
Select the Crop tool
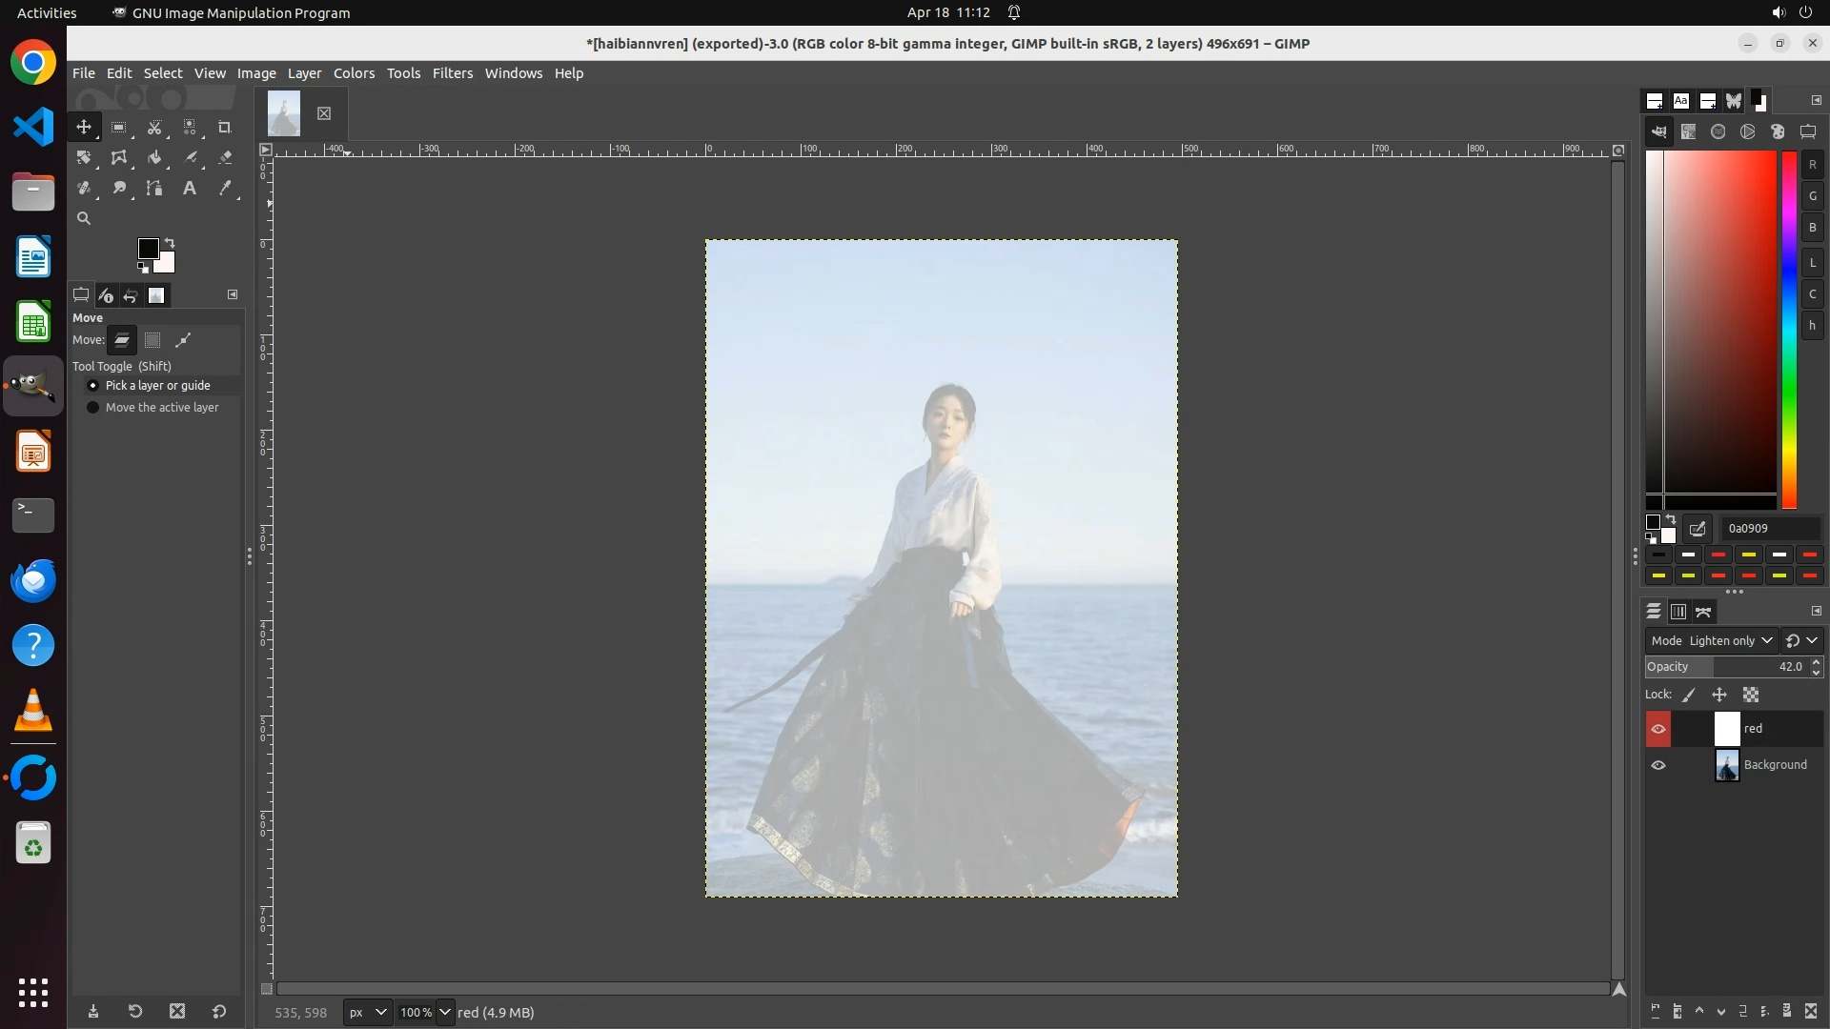(x=225, y=128)
